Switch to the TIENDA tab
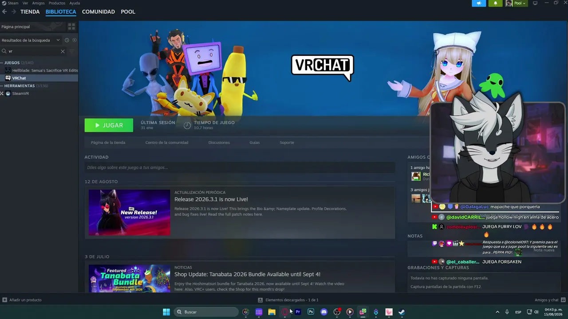The width and height of the screenshot is (568, 319). tap(30, 12)
